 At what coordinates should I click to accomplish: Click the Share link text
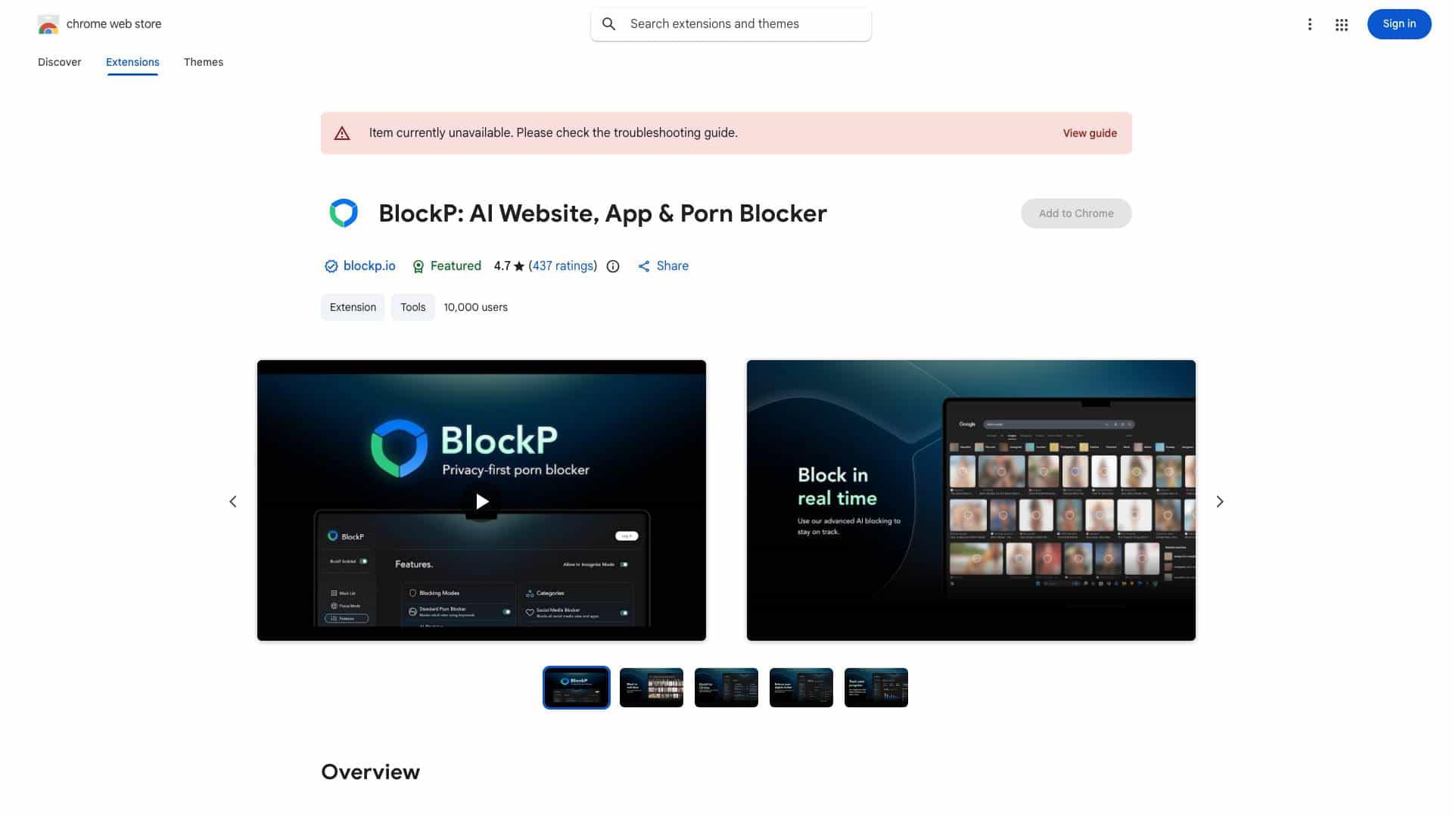[x=672, y=266]
